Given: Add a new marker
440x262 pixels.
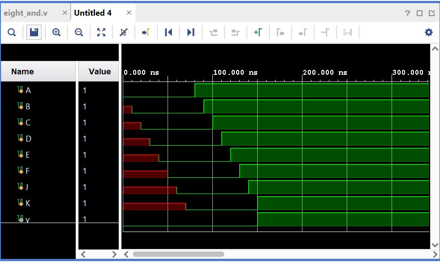Looking at the screenshot, I should click(258, 33).
